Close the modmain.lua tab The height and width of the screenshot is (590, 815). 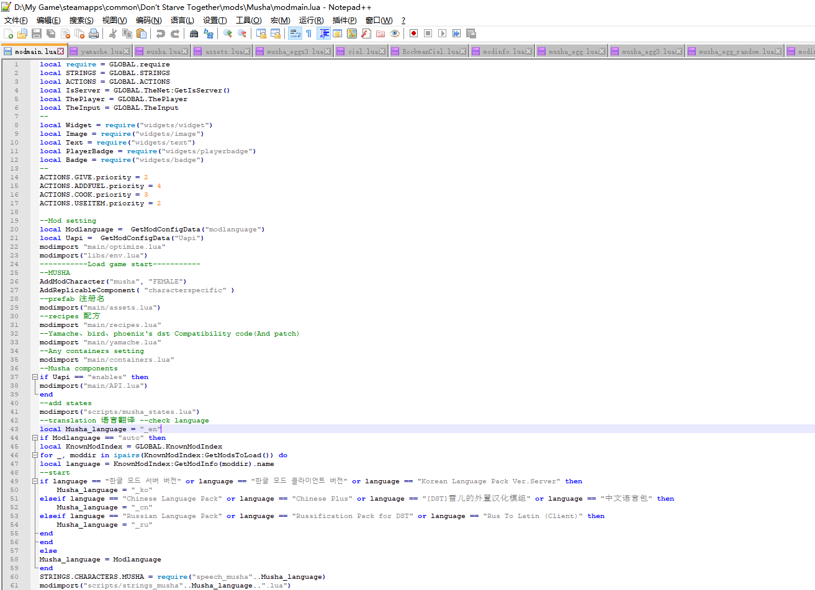pyautogui.click(x=60, y=51)
